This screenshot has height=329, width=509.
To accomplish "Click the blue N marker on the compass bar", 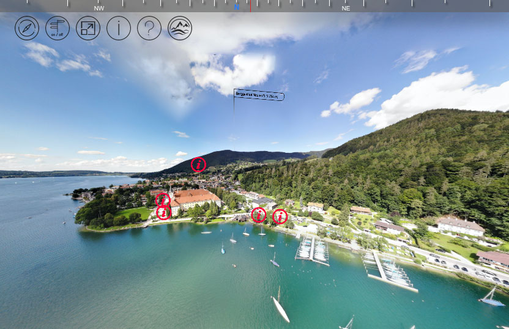I will pos(237,7).
